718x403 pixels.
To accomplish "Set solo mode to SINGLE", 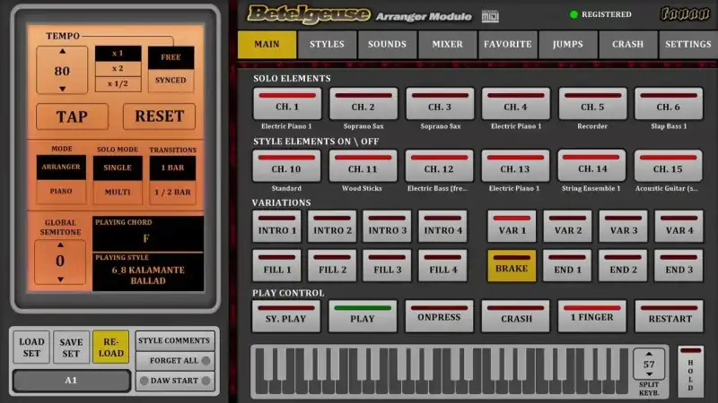I will pyautogui.click(x=118, y=167).
